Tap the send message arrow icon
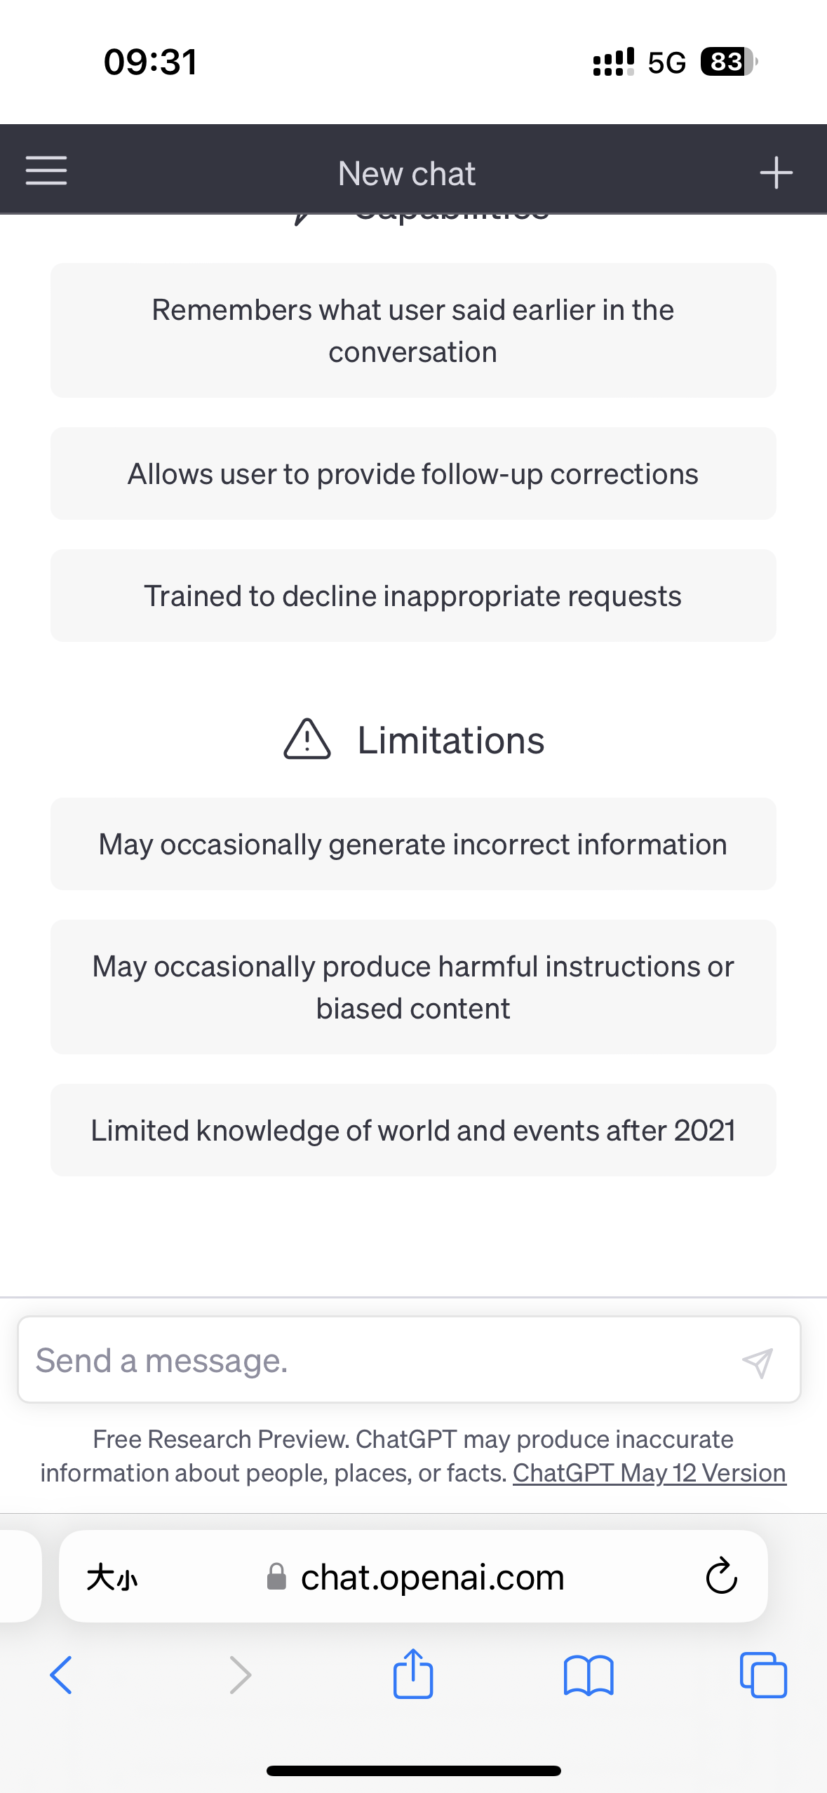 point(758,1362)
